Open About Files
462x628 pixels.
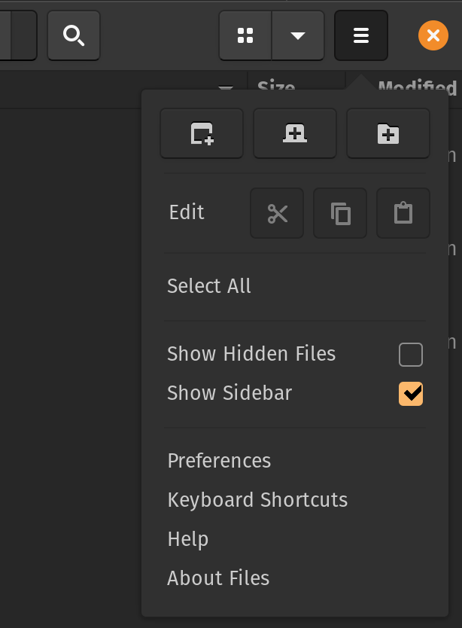pos(218,578)
